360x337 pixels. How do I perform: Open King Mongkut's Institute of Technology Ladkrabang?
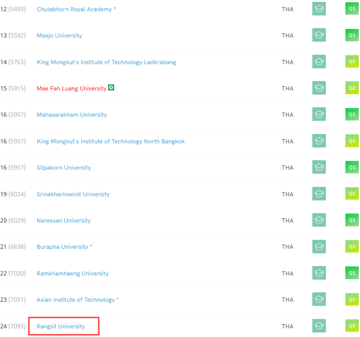(106, 62)
